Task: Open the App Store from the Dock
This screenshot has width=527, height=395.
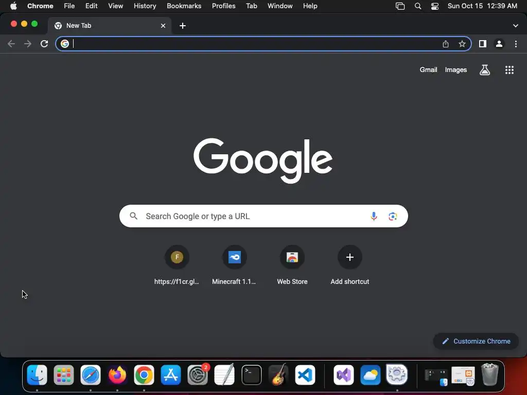Action: pos(171,375)
